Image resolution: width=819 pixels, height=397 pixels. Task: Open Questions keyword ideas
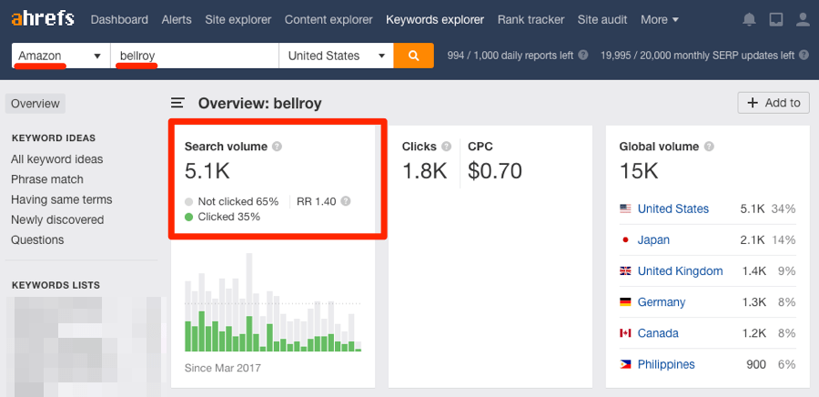coord(37,239)
